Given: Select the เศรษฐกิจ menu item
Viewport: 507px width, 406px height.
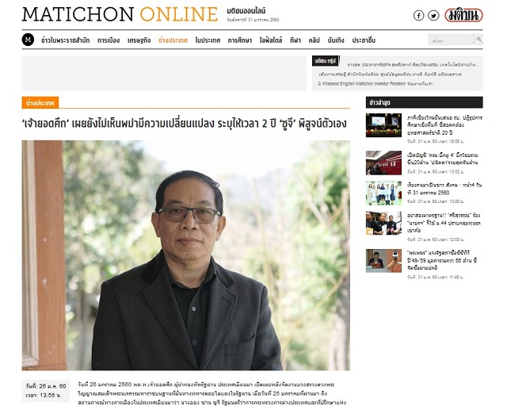Looking at the screenshot, I should coord(139,40).
